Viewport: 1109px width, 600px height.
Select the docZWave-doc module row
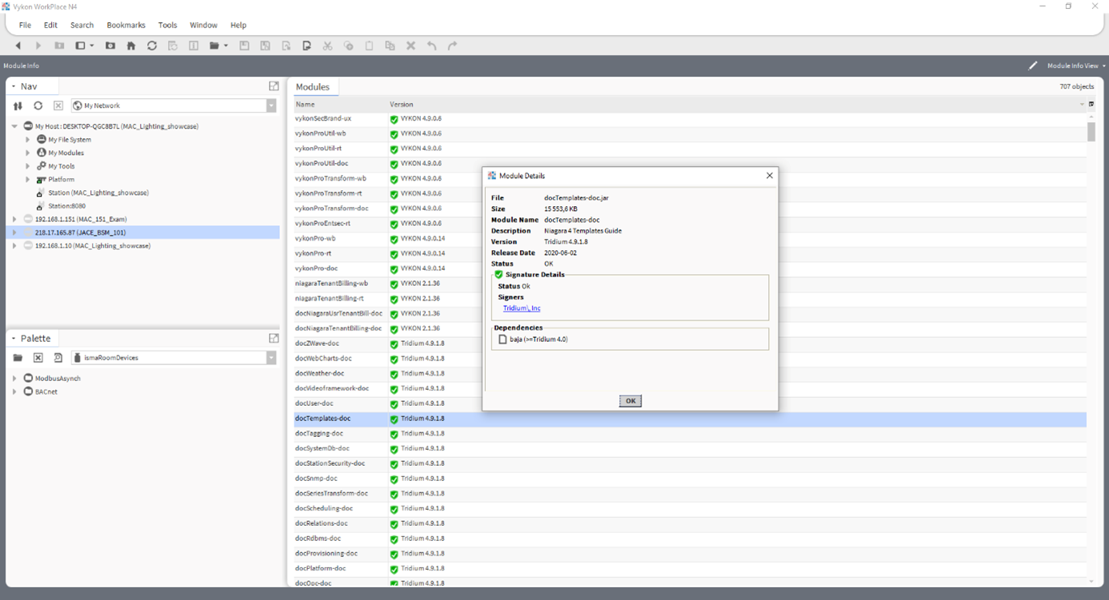(x=690, y=344)
